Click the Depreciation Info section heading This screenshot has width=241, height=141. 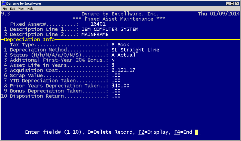tap(29, 40)
